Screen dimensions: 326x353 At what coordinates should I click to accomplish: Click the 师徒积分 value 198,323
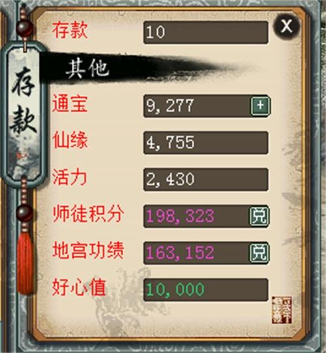(180, 216)
